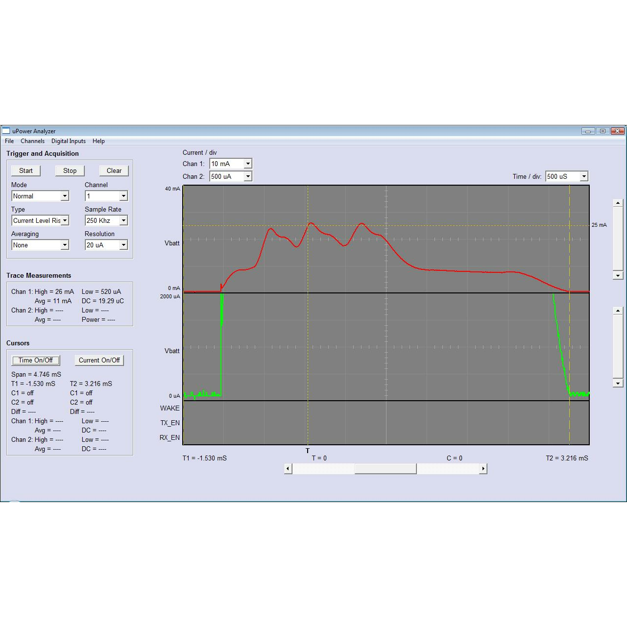Click the Start acquisition button
The height and width of the screenshot is (627, 627).
click(26, 170)
